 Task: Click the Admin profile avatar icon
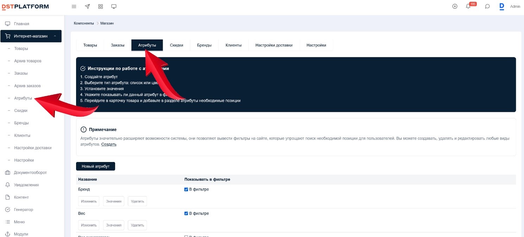pos(502,6)
